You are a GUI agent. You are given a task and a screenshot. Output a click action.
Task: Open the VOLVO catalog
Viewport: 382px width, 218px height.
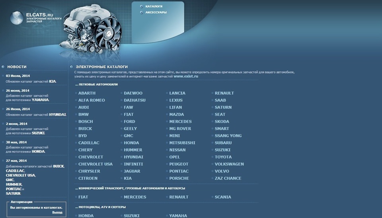tap(222, 171)
